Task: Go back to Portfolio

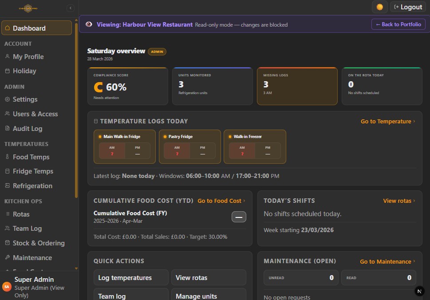Action: coord(398,24)
